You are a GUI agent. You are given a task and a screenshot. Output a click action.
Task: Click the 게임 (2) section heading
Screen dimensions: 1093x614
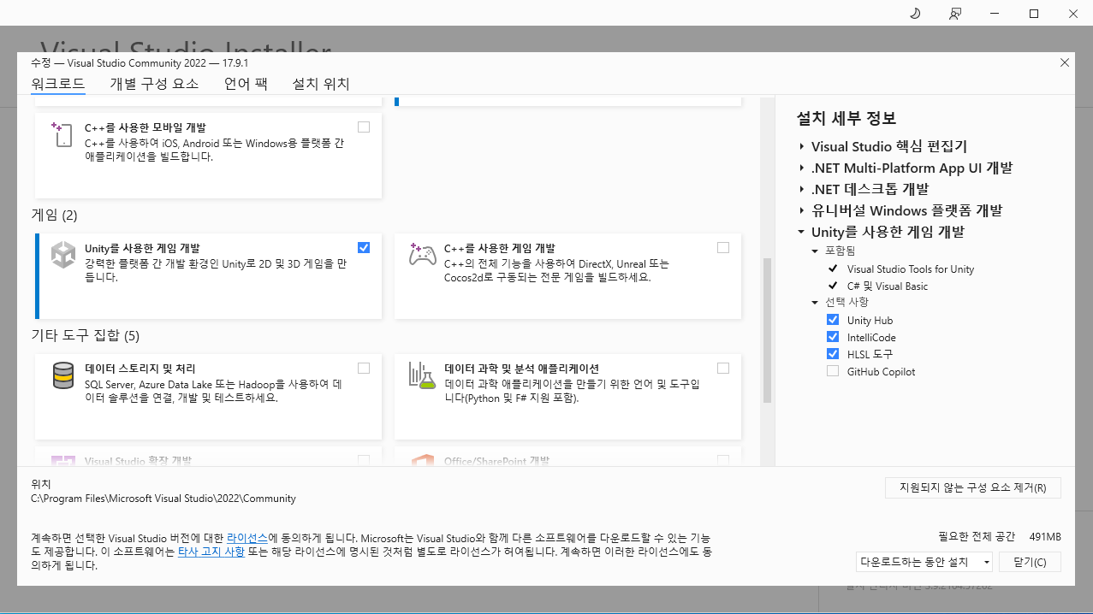tap(54, 215)
